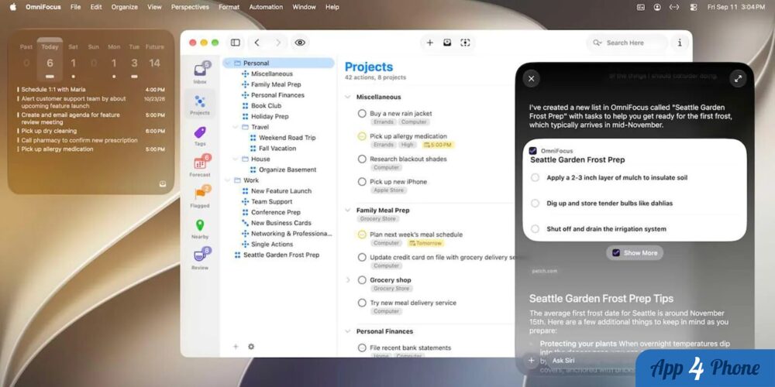
Task: Collapse the House folder in sidebar
Action: [236, 159]
